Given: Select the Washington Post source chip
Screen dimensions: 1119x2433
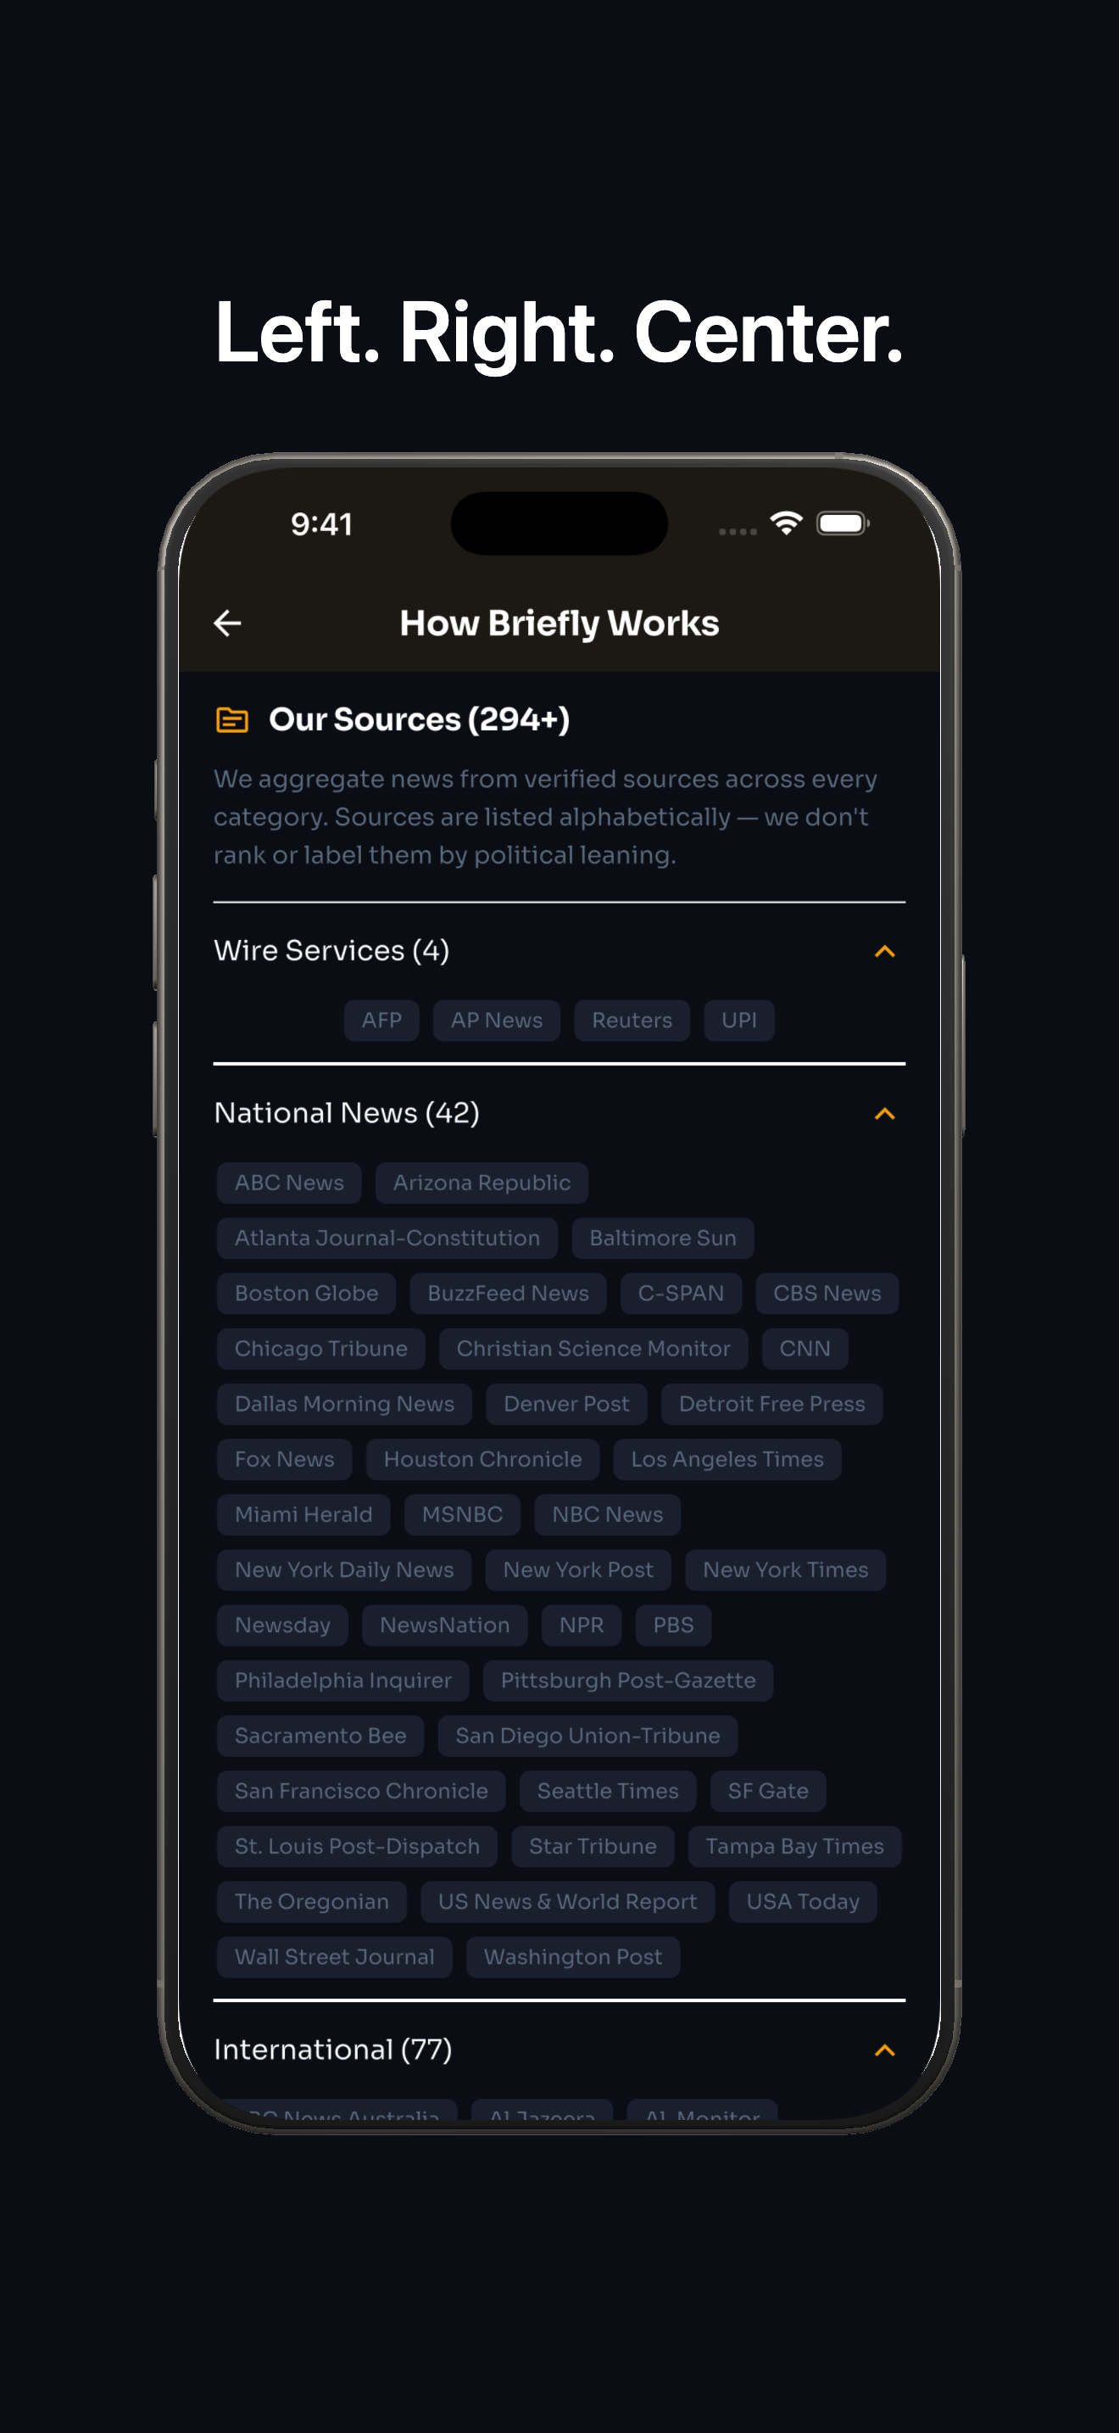Looking at the screenshot, I should (x=571, y=1956).
